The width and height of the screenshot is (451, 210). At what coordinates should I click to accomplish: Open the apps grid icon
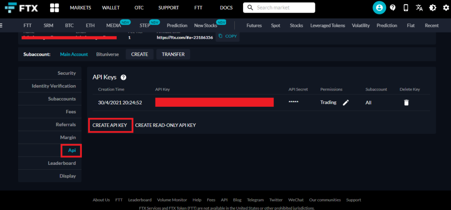54,8
